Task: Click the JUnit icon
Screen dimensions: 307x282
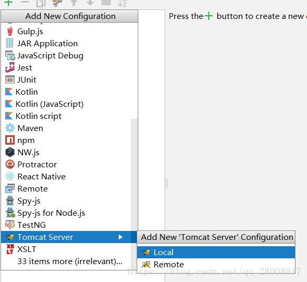Action: tap(10, 80)
